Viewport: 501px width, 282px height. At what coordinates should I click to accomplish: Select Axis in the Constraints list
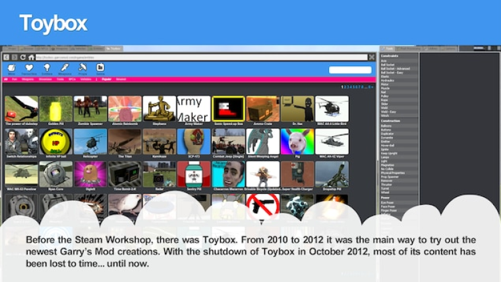(399, 61)
